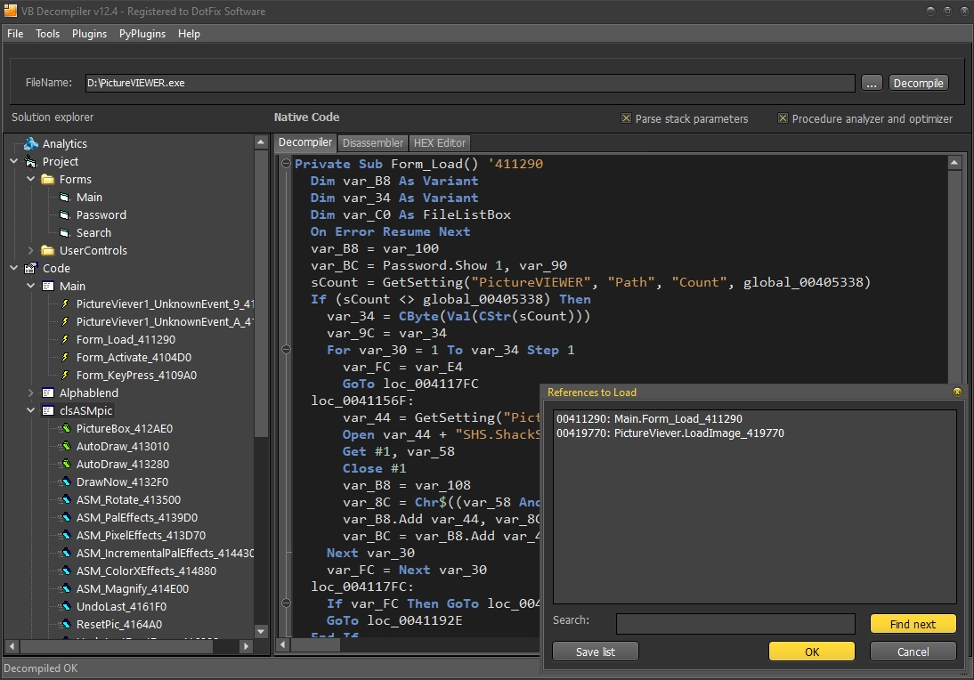The image size is (974, 680).
Task: Switch to the Disassembler tab
Action: (x=373, y=142)
